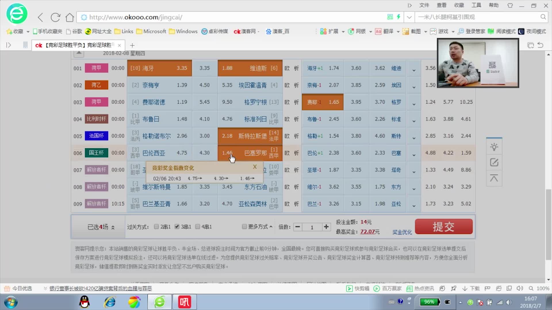Open the 工具 menu

point(476,5)
